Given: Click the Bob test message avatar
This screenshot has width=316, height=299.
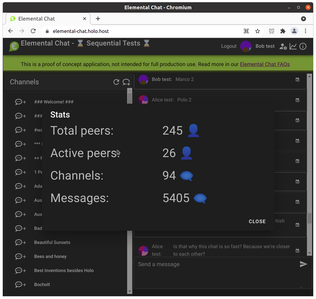Looking at the screenshot, I should pos(143,80).
